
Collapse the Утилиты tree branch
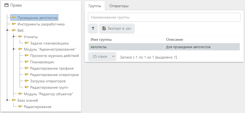click(13, 37)
